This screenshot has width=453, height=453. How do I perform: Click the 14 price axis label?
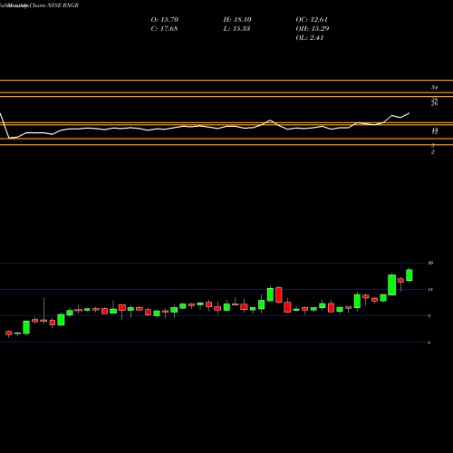coord(430,290)
